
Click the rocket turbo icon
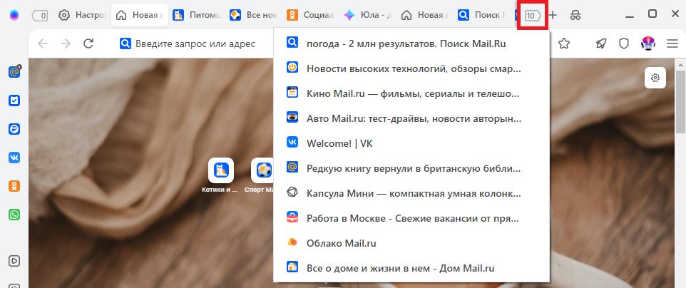pos(601,43)
